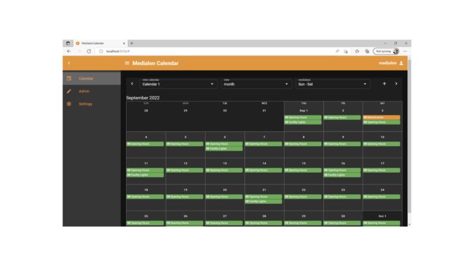Open Facility Lights event on September 16
Viewport: 474px width, 266px height.
point(342,175)
